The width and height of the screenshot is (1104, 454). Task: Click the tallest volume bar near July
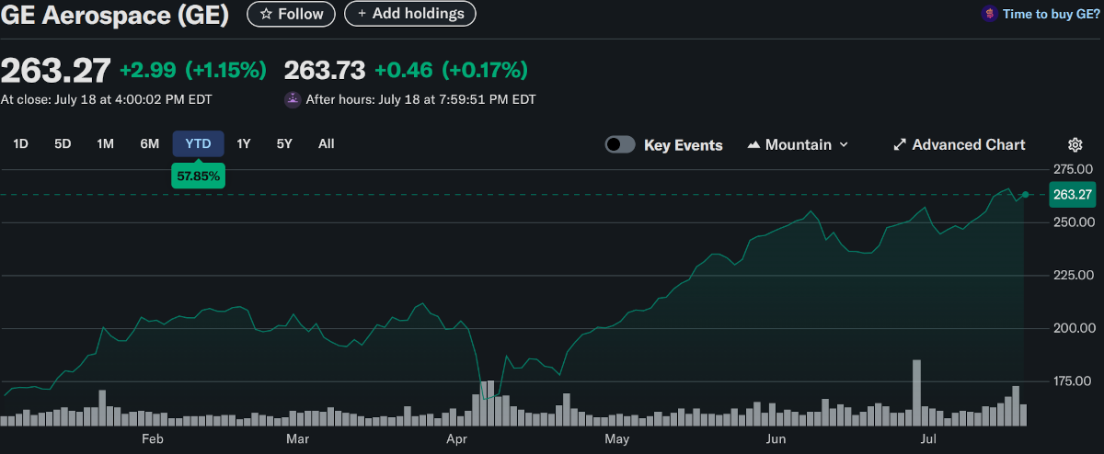(916, 392)
